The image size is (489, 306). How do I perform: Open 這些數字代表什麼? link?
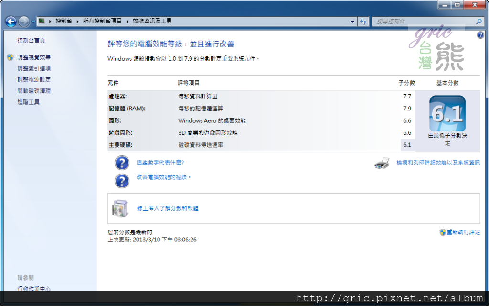coord(160,163)
